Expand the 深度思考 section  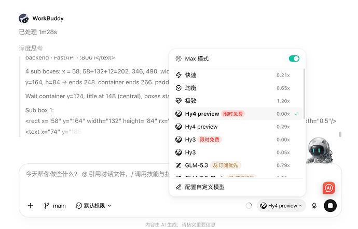(31, 48)
